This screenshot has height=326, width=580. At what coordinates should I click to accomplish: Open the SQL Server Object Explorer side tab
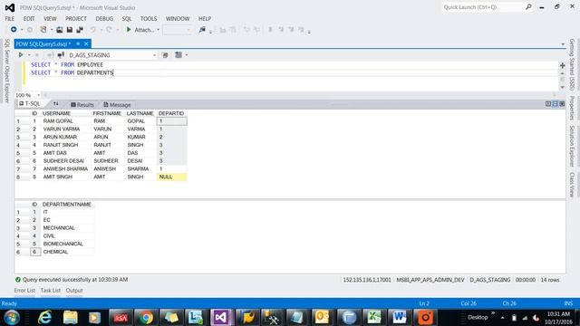coord(6,71)
